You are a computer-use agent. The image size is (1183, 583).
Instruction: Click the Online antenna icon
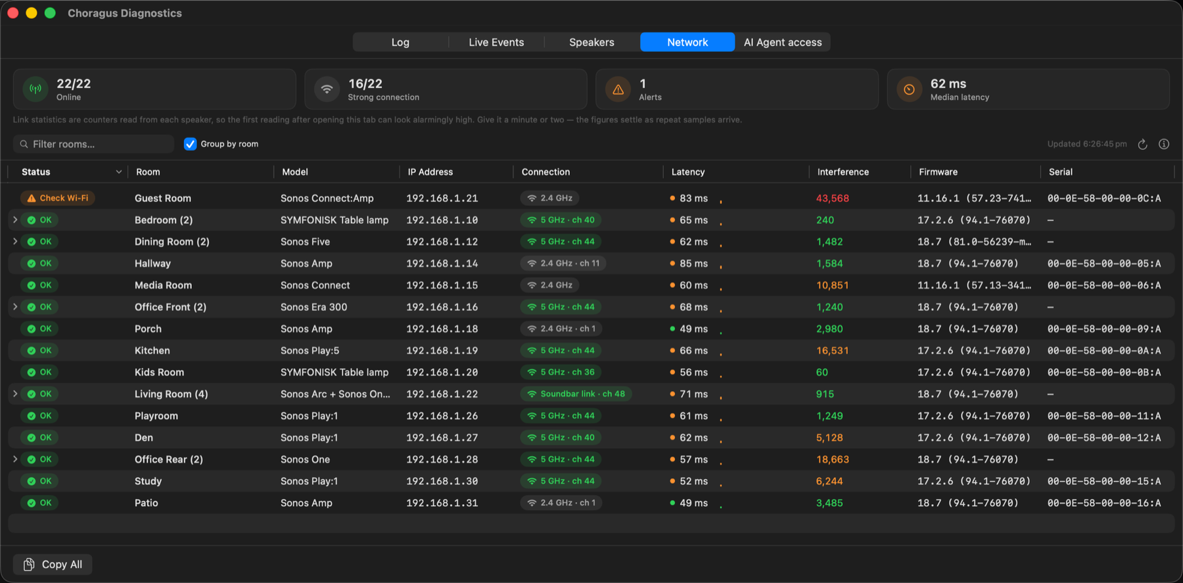tap(35, 89)
